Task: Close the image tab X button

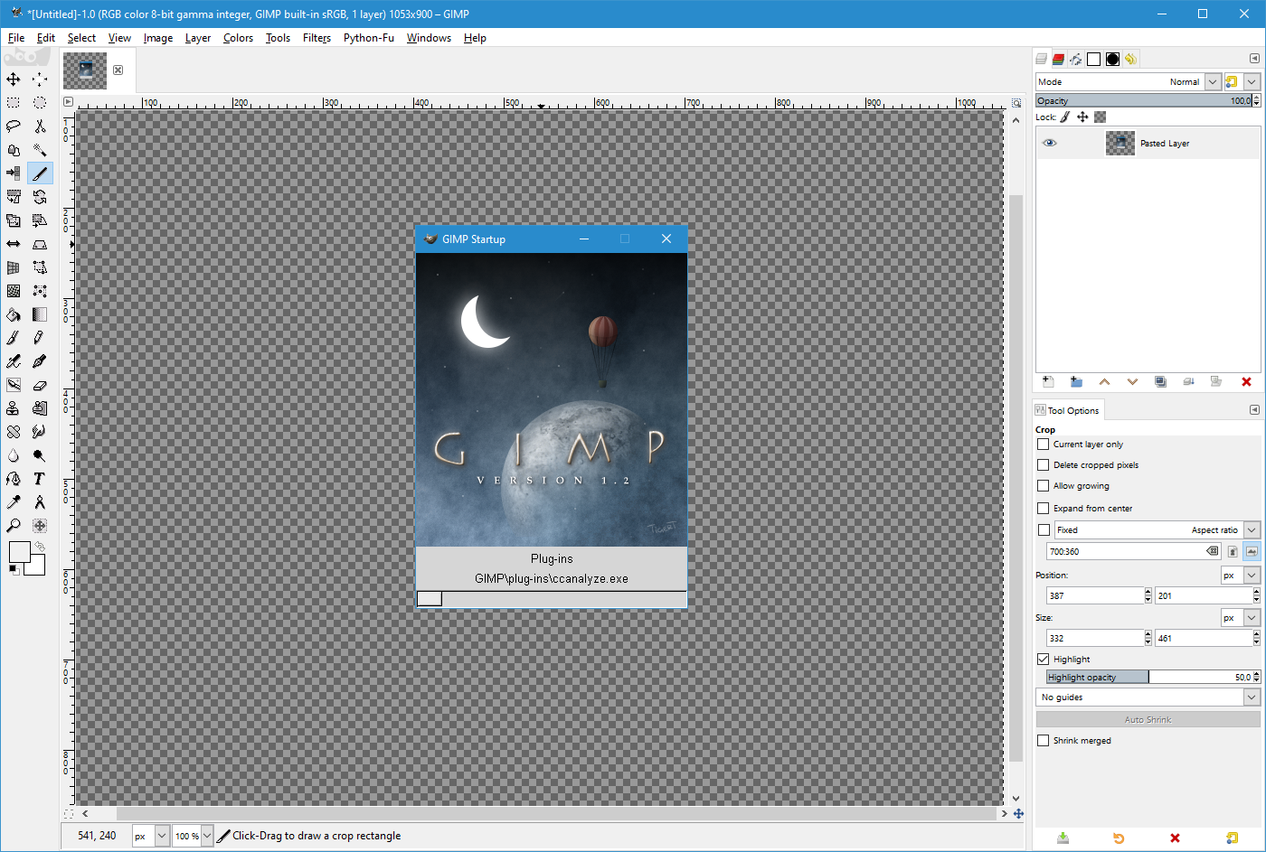Action: pos(118,70)
